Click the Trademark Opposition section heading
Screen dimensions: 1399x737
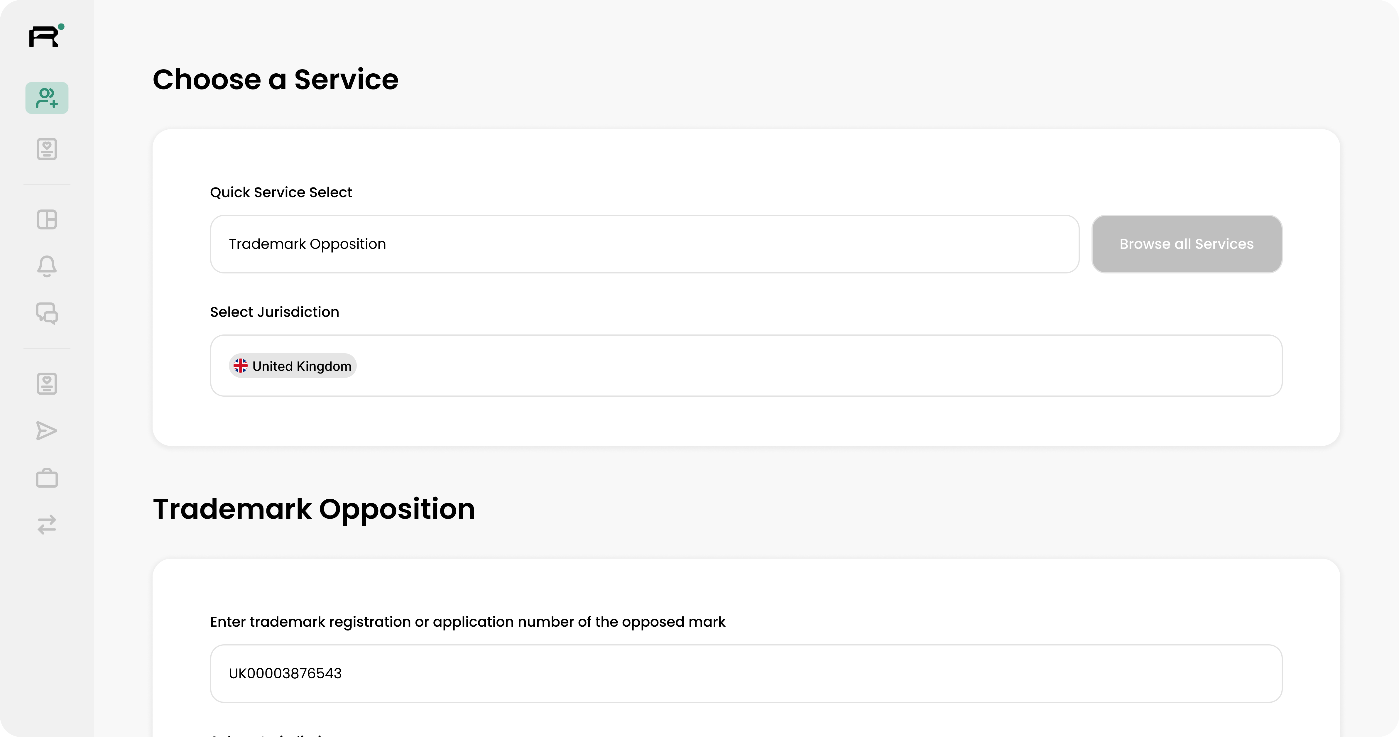[313, 509]
